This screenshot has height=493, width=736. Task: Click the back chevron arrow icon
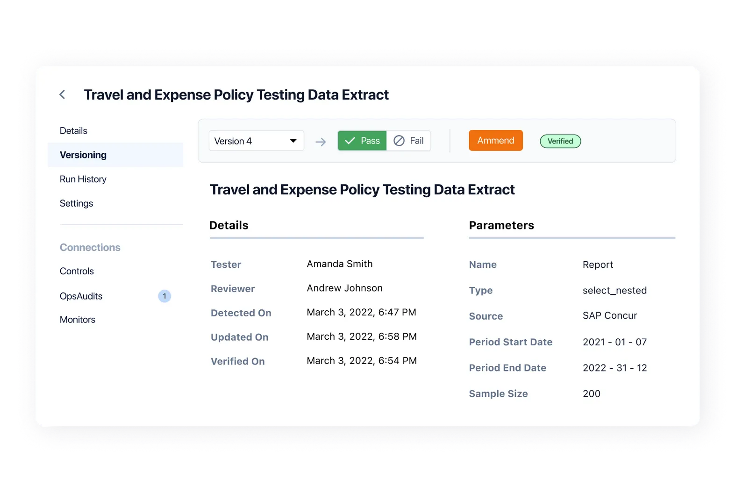coord(62,95)
